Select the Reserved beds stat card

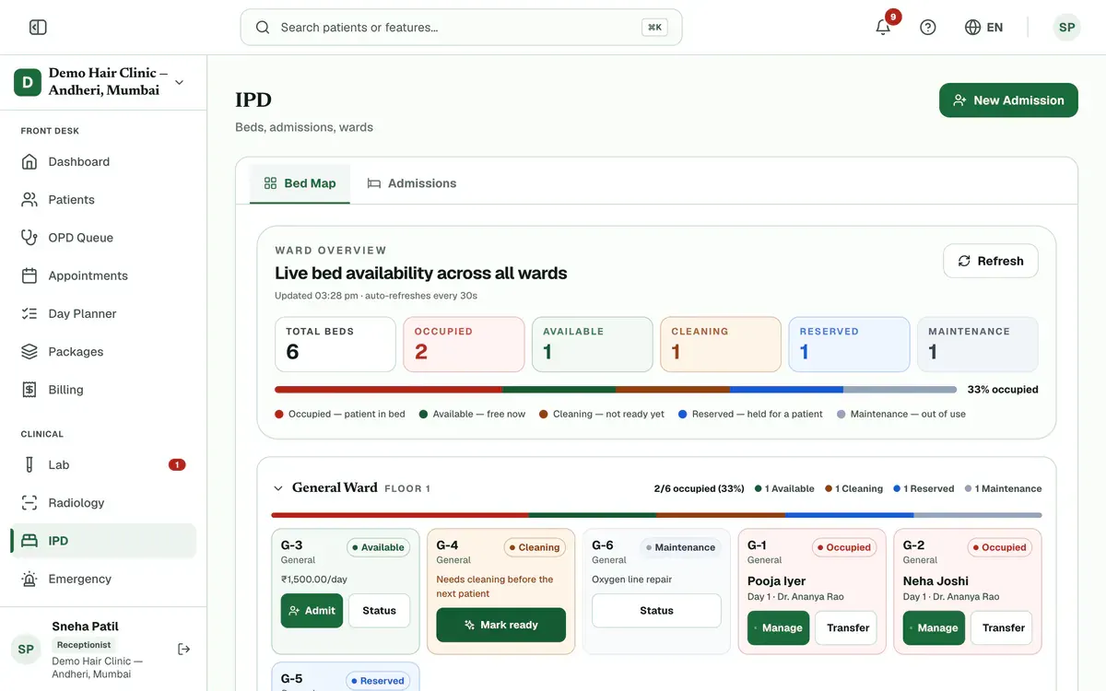tap(849, 345)
